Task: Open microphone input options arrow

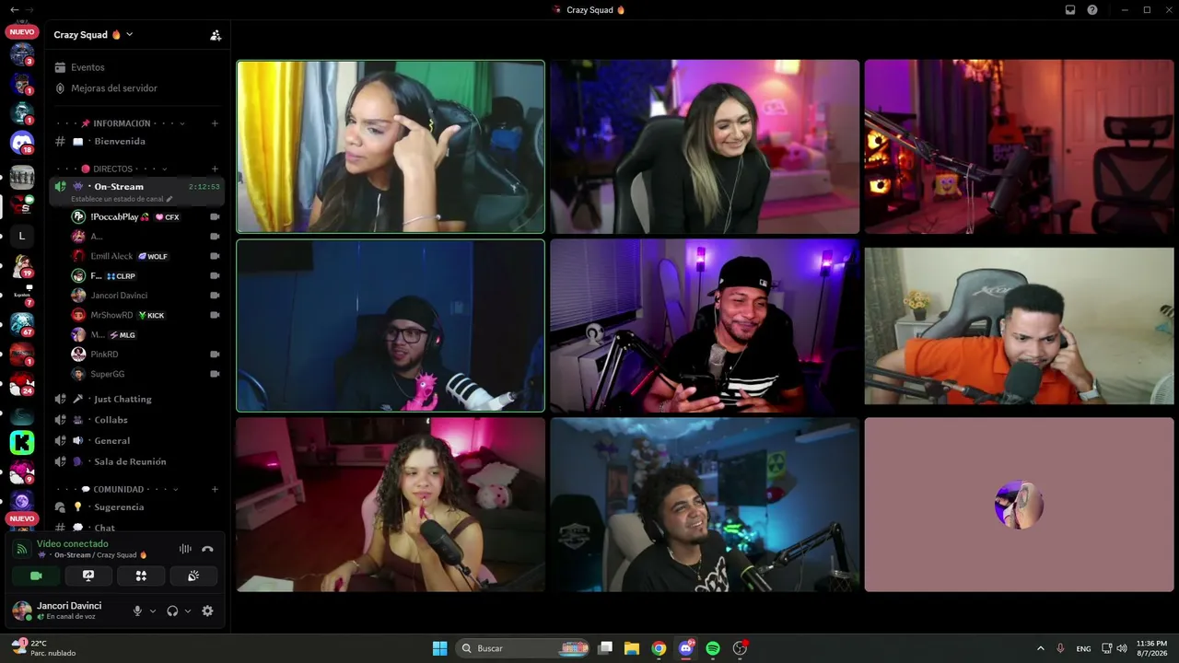Action: [x=153, y=611]
